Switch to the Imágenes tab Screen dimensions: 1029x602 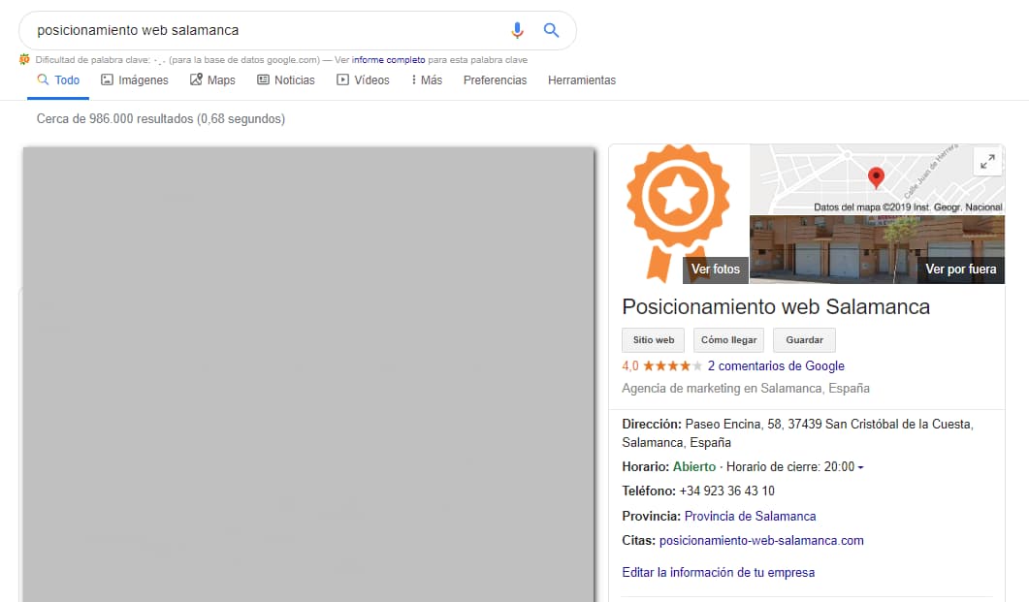pyautogui.click(x=135, y=80)
